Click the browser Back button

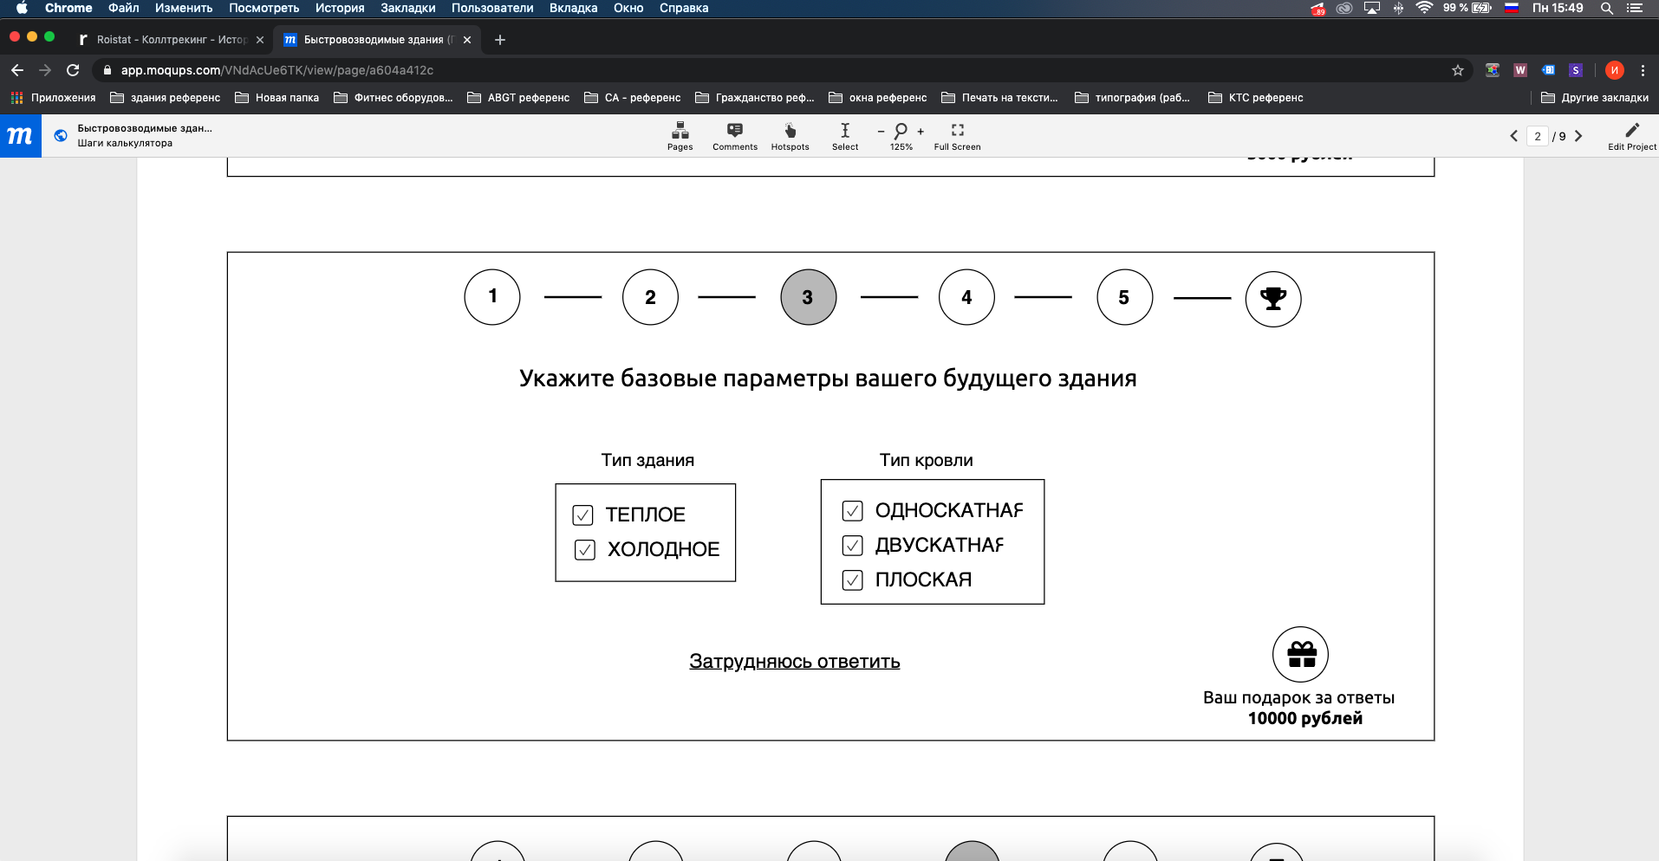pos(17,70)
